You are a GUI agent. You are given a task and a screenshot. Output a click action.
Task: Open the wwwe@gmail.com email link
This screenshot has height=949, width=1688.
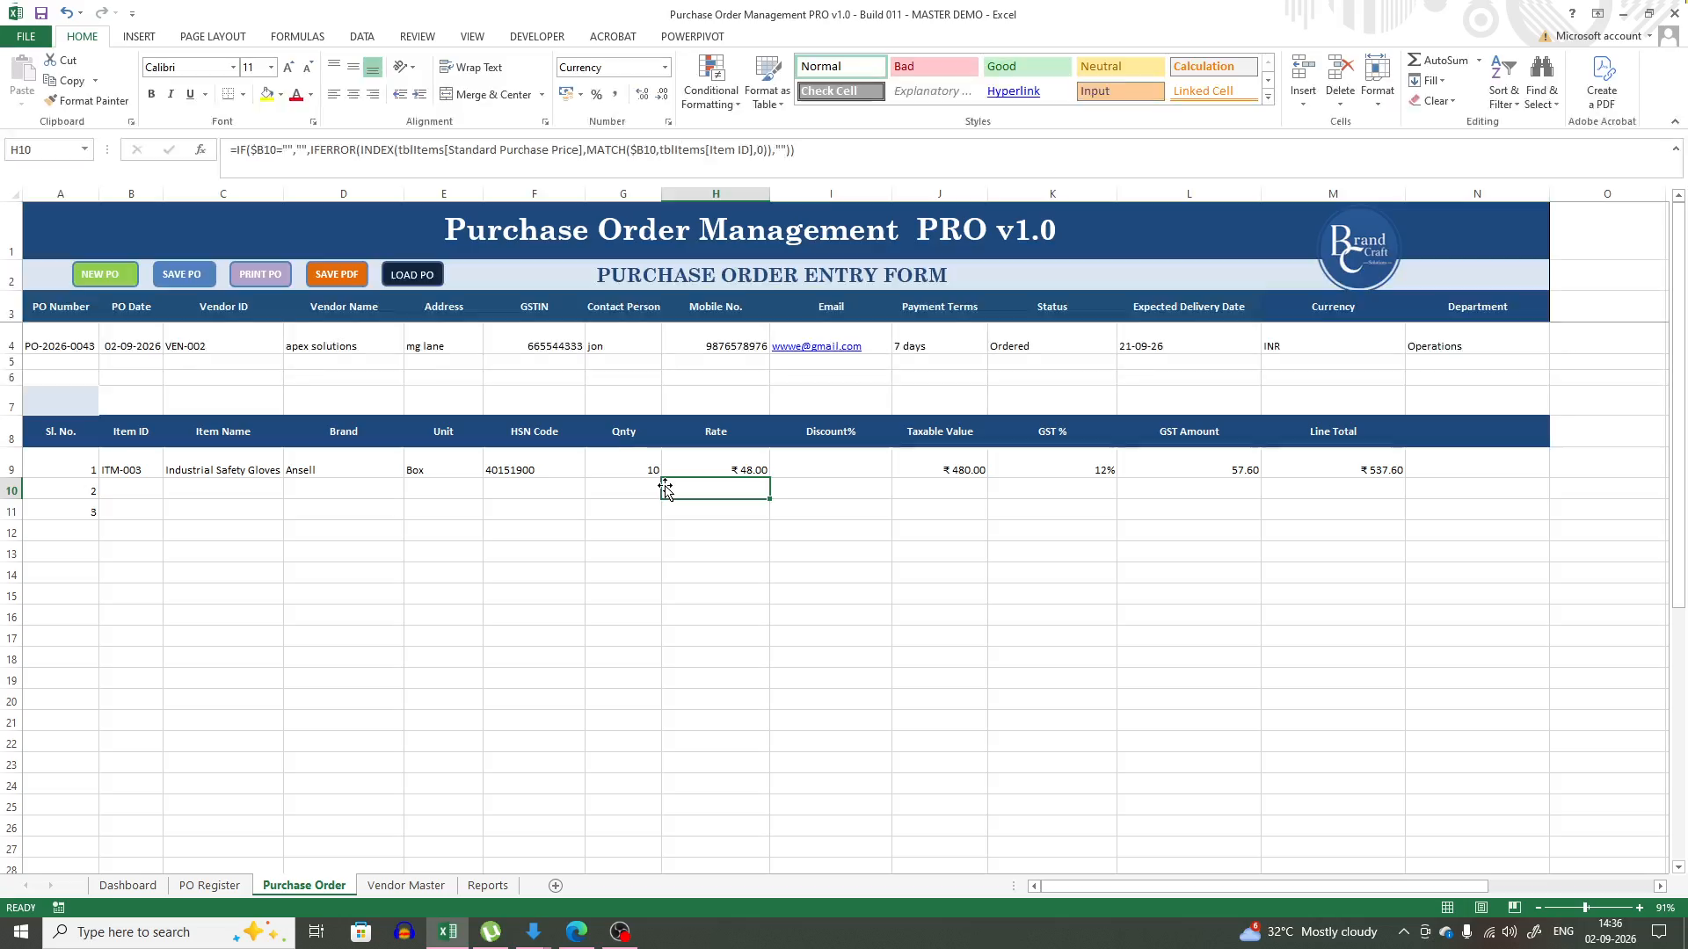816,346
